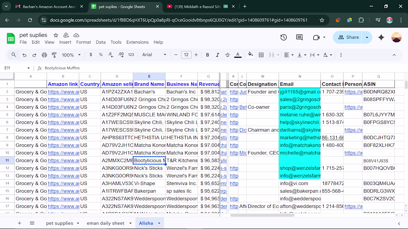The height and width of the screenshot is (229, 408).
Task: Open more number formats (123)
Action: (131, 55)
